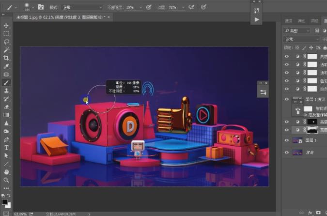Open the background color swatch
This screenshot has width=327, height=216.
pos(9,205)
